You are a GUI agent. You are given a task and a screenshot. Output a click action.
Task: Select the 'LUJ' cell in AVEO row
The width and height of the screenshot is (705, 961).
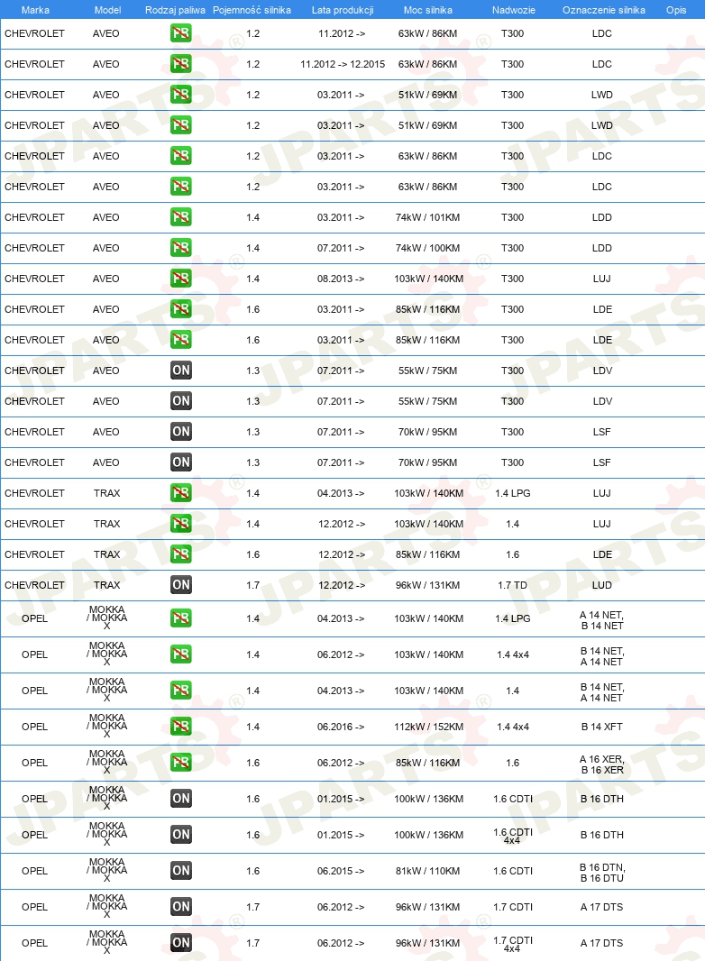tap(602, 279)
